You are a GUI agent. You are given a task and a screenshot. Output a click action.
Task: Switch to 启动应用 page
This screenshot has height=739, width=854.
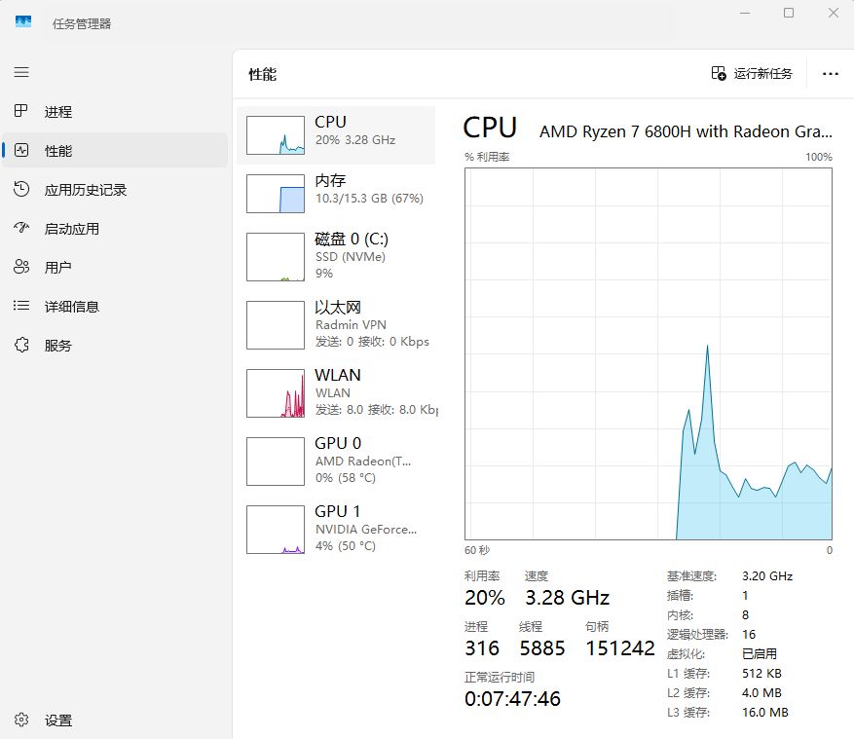[x=115, y=228]
